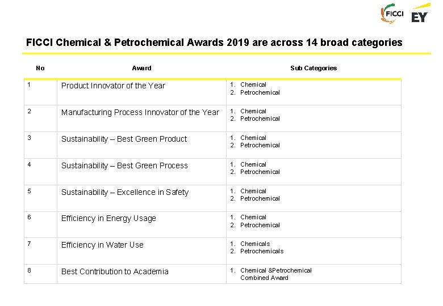The width and height of the screenshot is (443, 306).
Task: Click the 'Award' column header
Action: pos(141,68)
